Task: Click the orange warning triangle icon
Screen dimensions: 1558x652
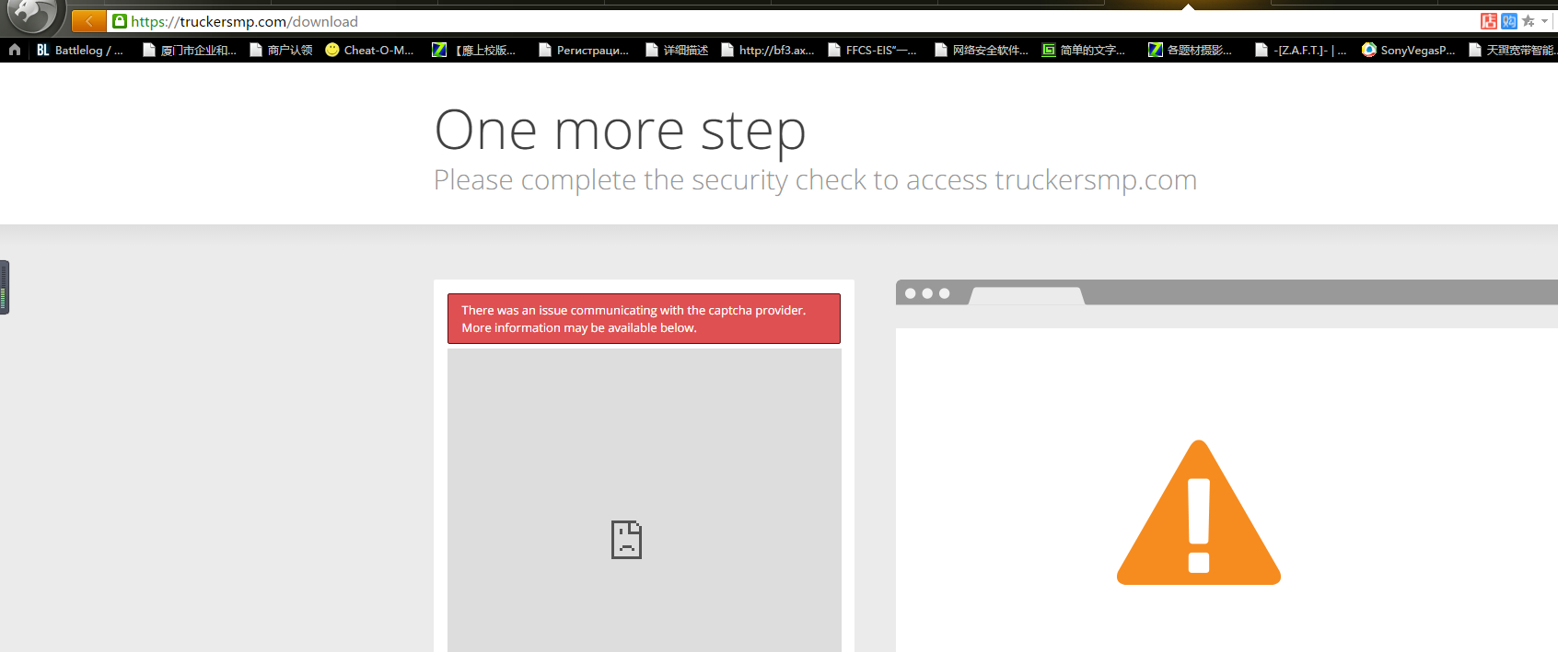Action: [x=1199, y=512]
